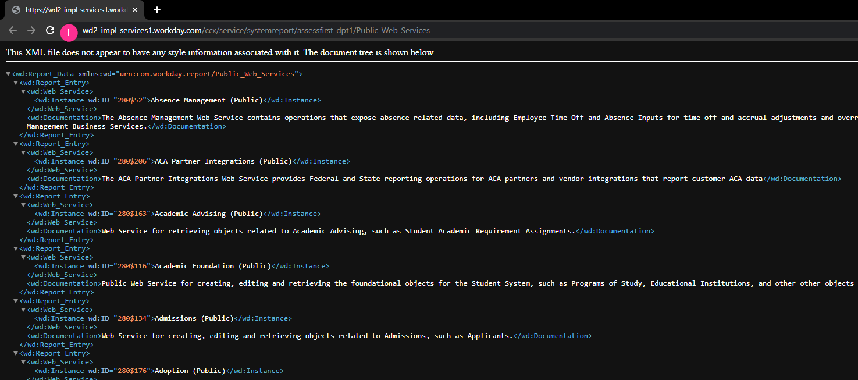Collapse the Report_Entry above Academic Foundation
Screen dimensions: 858x380
click(x=16, y=248)
